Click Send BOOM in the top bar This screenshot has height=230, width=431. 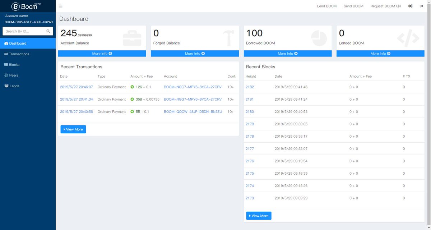coord(353,6)
